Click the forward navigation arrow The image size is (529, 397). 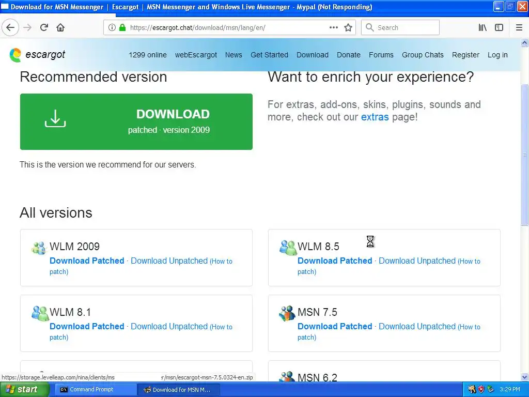(x=27, y=27)
